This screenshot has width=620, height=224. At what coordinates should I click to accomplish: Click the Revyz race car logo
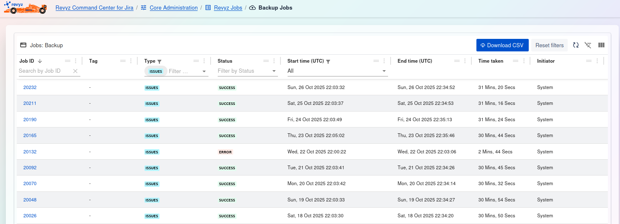point(25,8)
